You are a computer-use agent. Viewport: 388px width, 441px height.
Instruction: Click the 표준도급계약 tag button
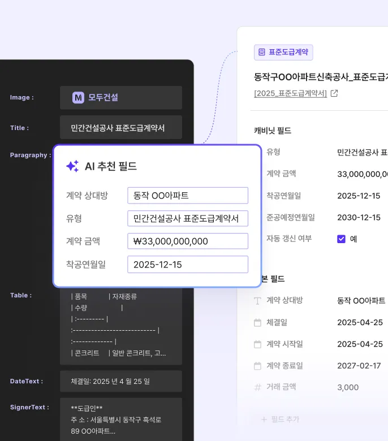pos(283,53)
